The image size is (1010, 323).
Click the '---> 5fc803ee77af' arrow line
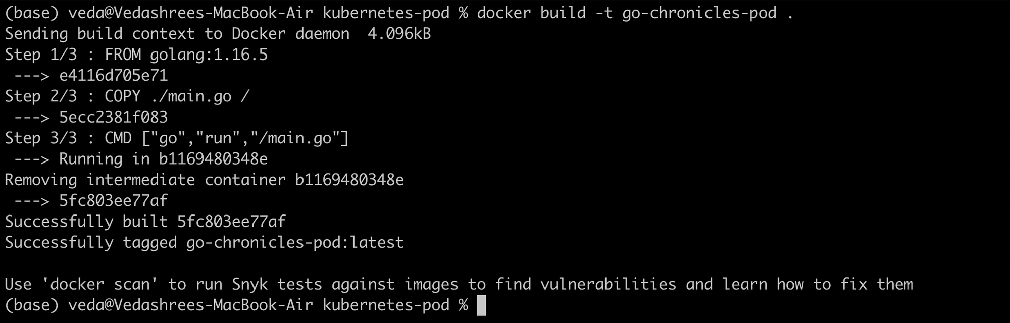click(91, 201)
